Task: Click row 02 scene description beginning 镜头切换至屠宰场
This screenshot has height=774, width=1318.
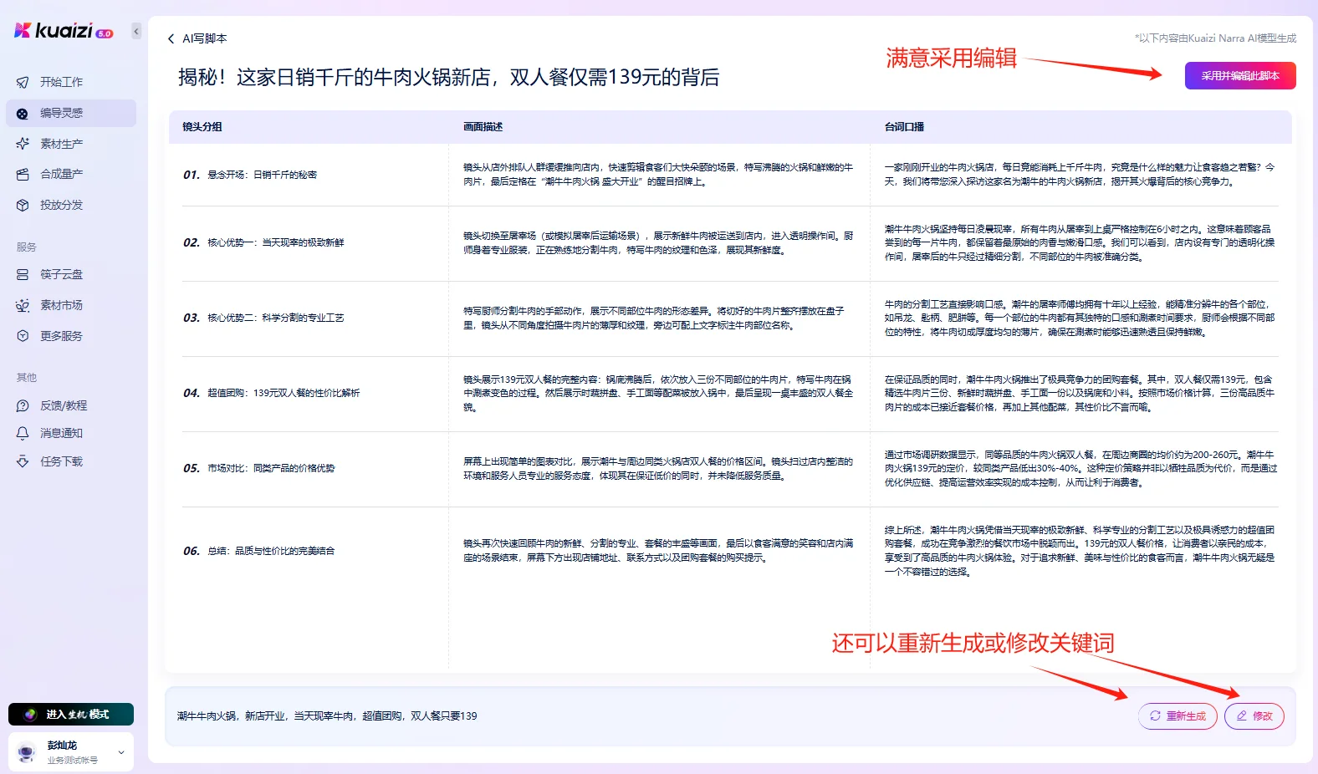Action: 658,243
